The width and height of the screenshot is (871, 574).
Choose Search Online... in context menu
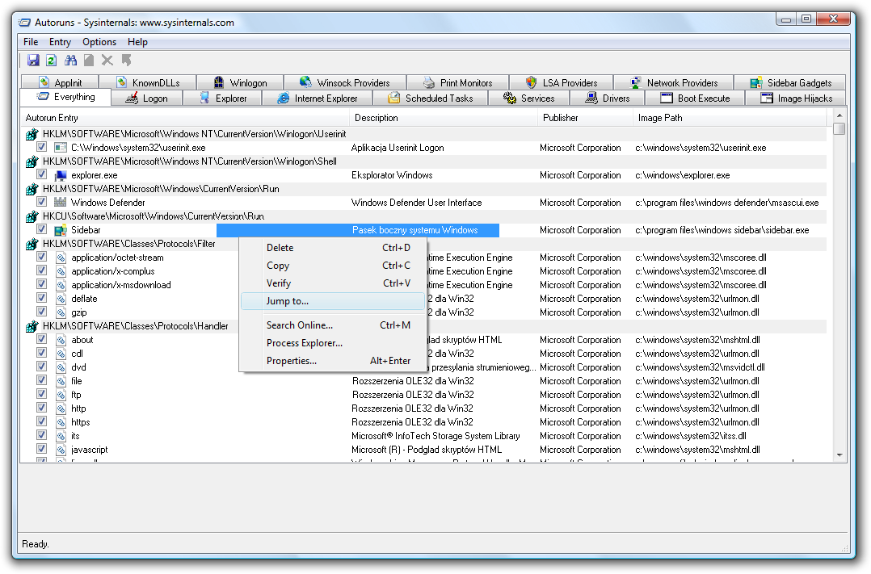333,325
